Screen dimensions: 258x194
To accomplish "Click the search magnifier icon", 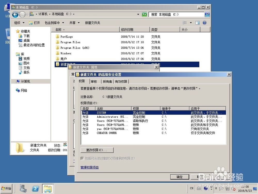I will (x=207, y=14).
